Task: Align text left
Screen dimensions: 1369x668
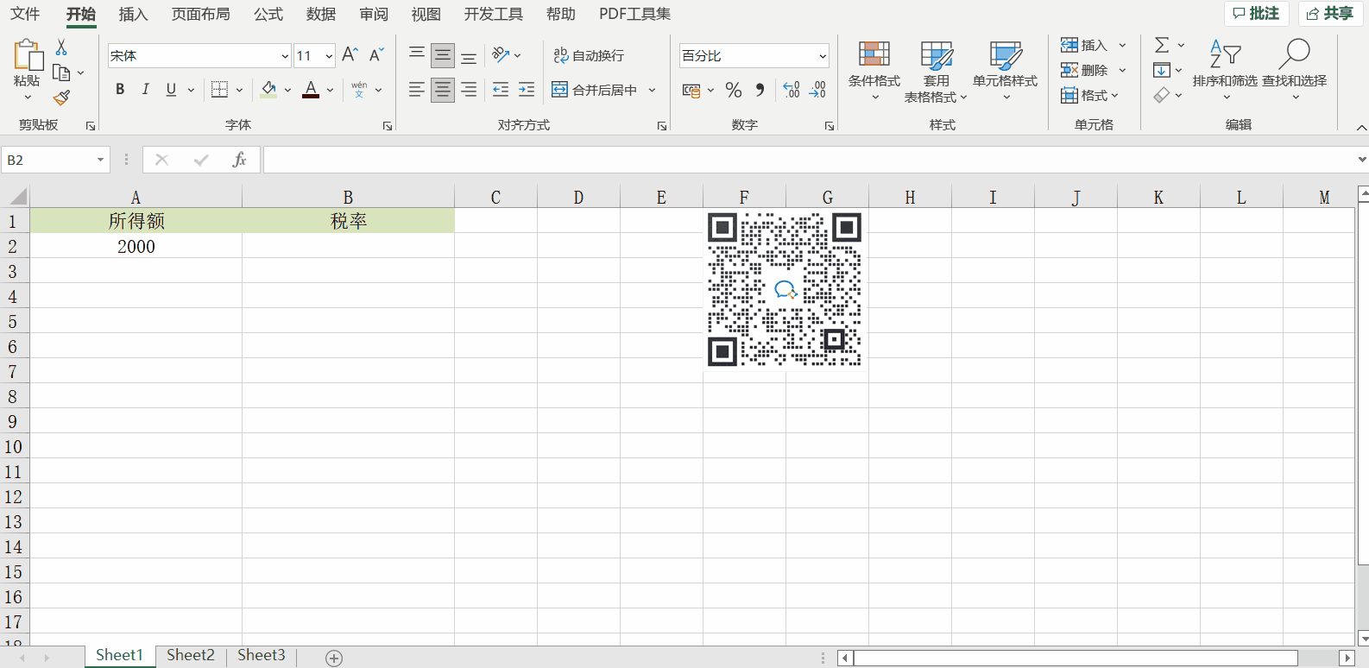Action: 417,90
